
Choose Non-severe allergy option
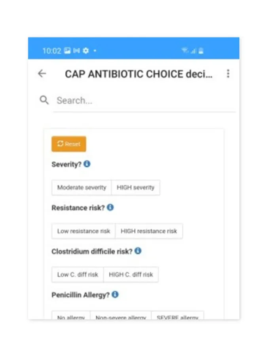[121, 316]
